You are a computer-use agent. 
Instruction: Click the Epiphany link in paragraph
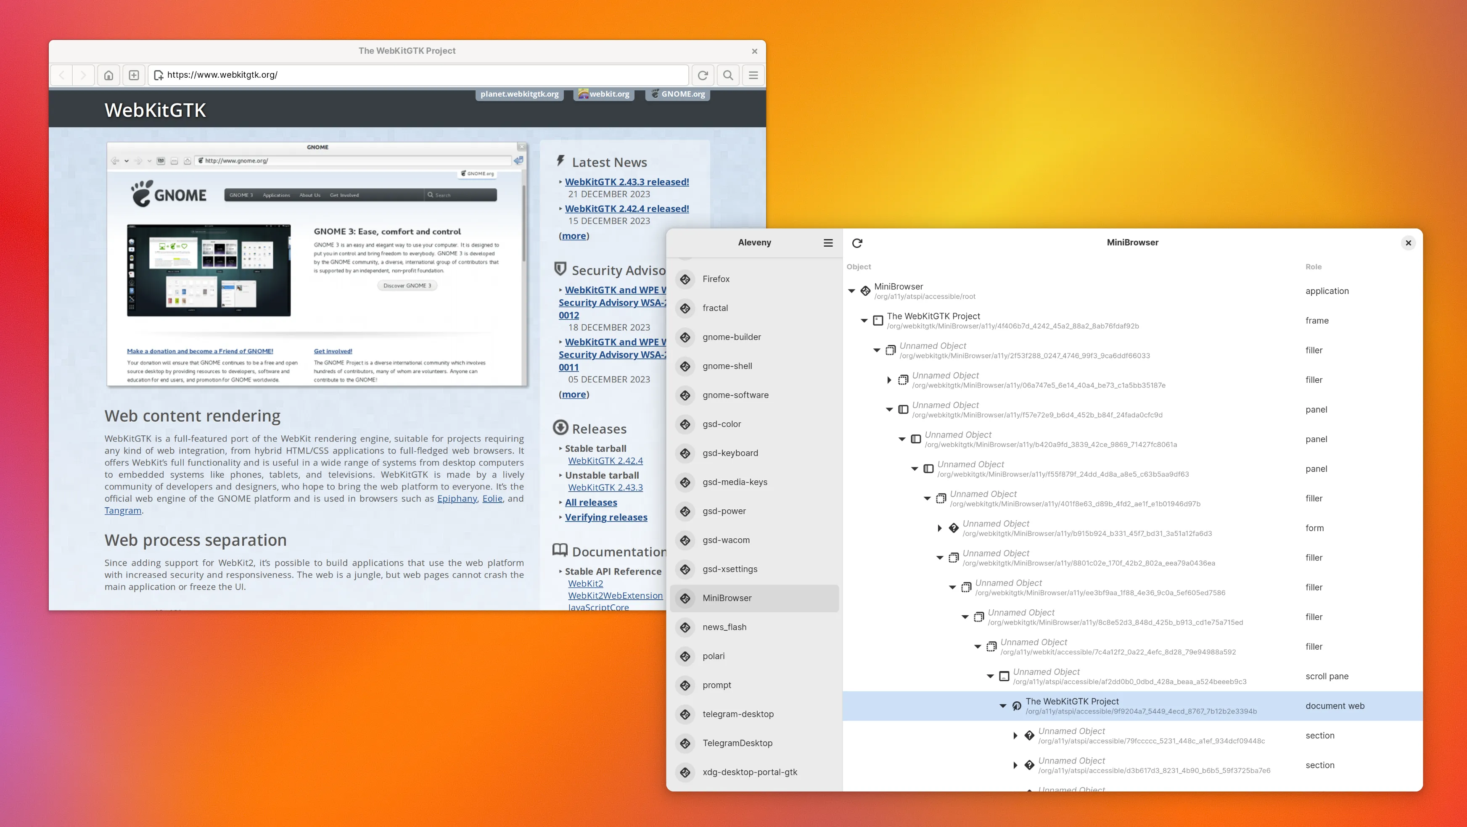457,498
